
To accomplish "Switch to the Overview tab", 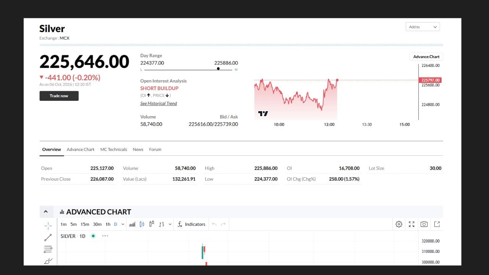I will (x=52, y=149).
